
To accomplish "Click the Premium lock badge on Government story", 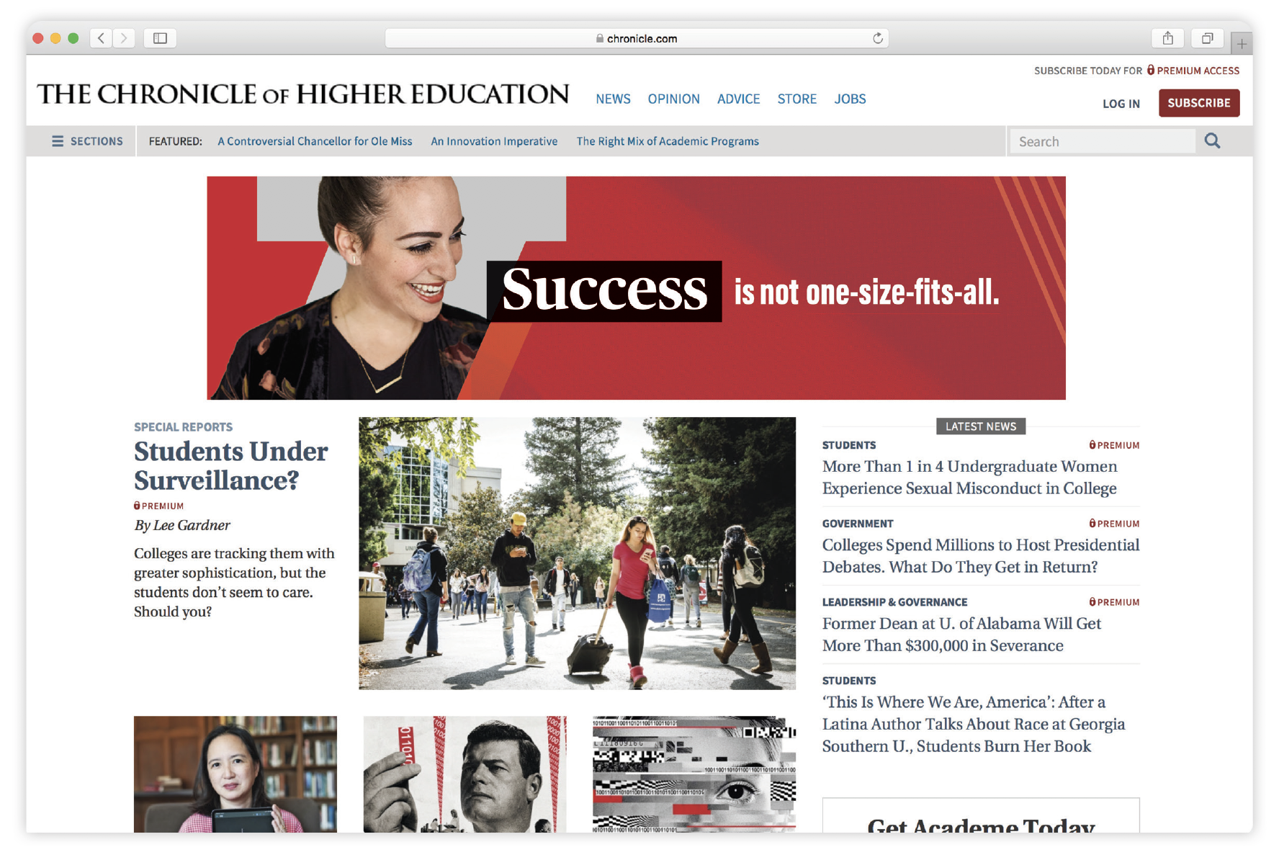I will pyautogui.click(x=1114, y=524).
